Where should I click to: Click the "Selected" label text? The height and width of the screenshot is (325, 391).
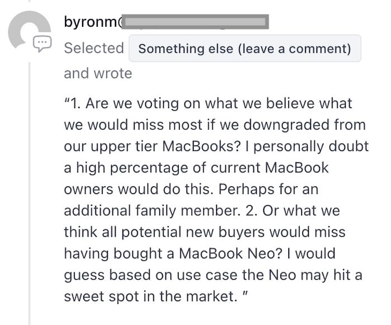pos(94,48)
